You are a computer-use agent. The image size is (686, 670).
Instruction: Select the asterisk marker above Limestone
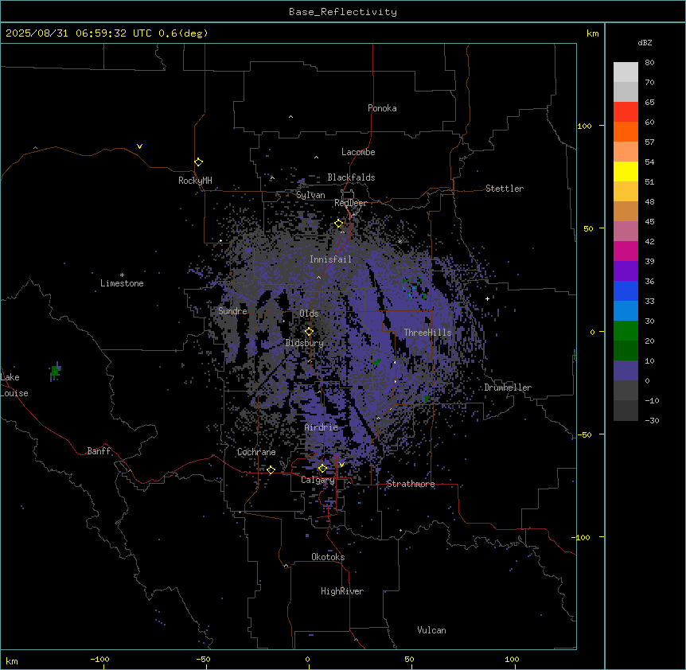click(x=122, y=275)
